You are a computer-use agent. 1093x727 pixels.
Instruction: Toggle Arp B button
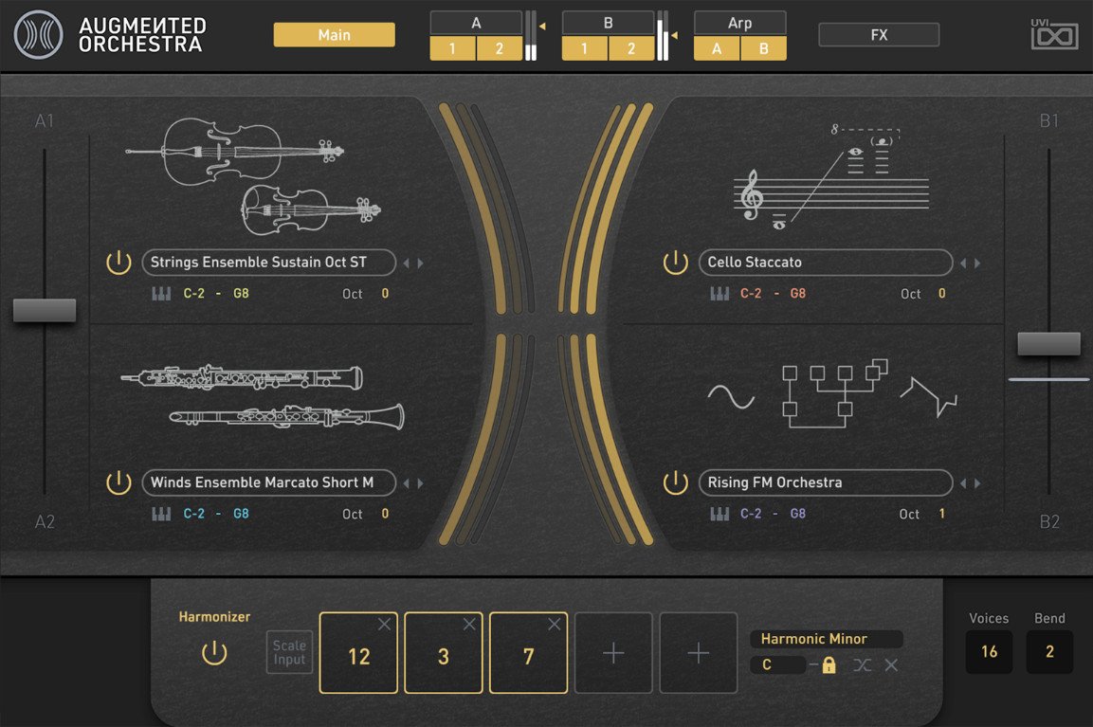coord(764,48)
